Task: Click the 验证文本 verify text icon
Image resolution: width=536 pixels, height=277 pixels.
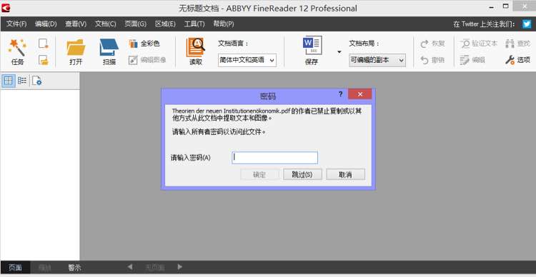Action: 465,44
